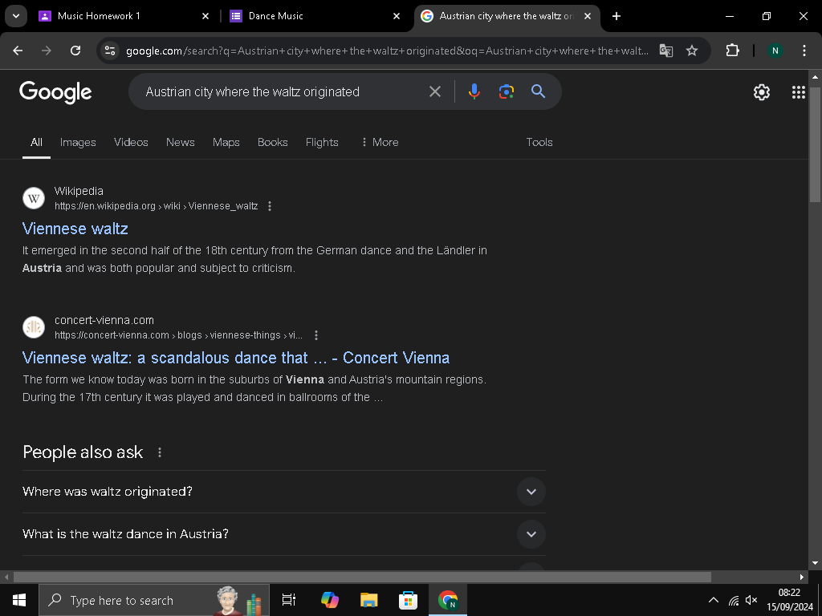Start voice search with microphone
This screenshot has width=822, height=616.
point(474,91)
